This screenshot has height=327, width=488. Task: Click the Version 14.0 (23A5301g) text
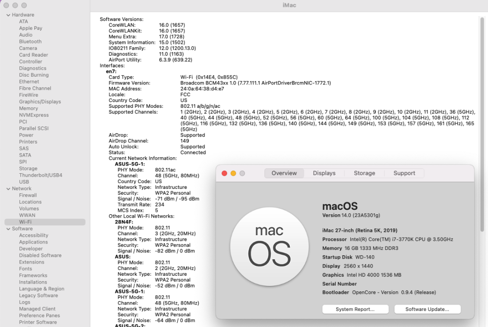pos(351,215)
